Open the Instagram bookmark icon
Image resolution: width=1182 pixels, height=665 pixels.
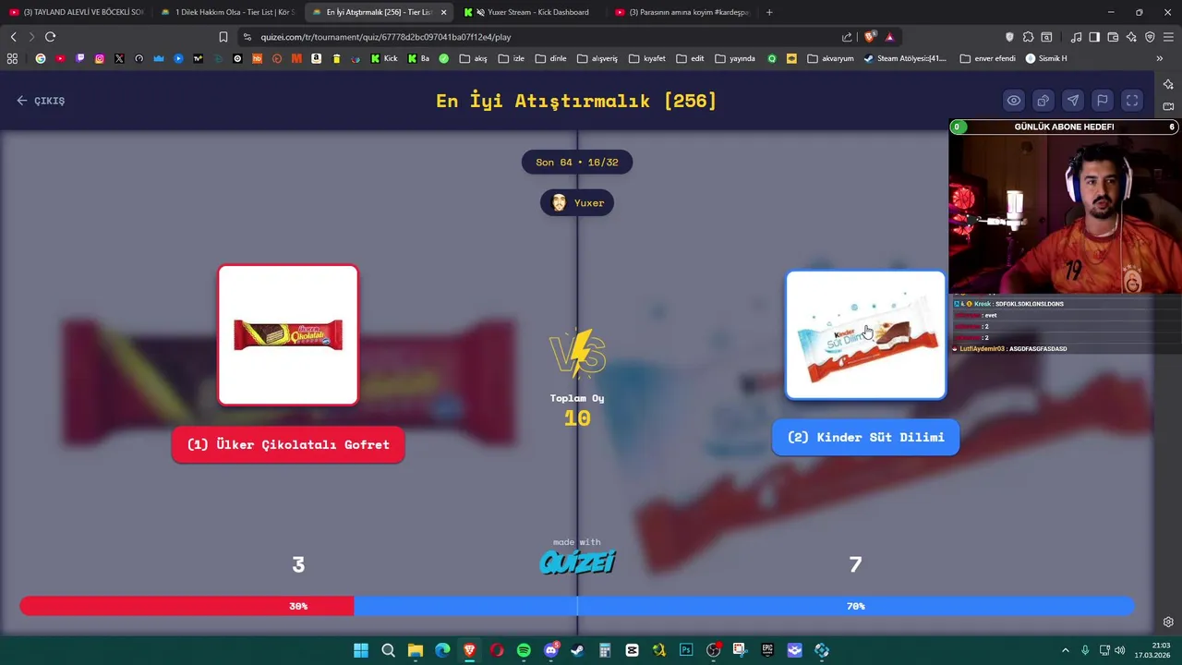pyautogui.click(x=100, y=58)
